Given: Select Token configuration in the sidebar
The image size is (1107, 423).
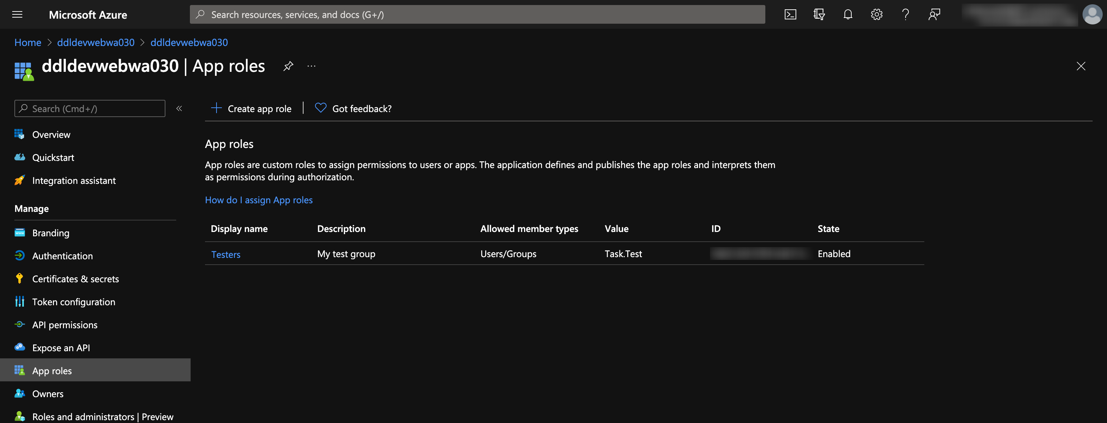Looking at the screenshot, I should point(73,302).
